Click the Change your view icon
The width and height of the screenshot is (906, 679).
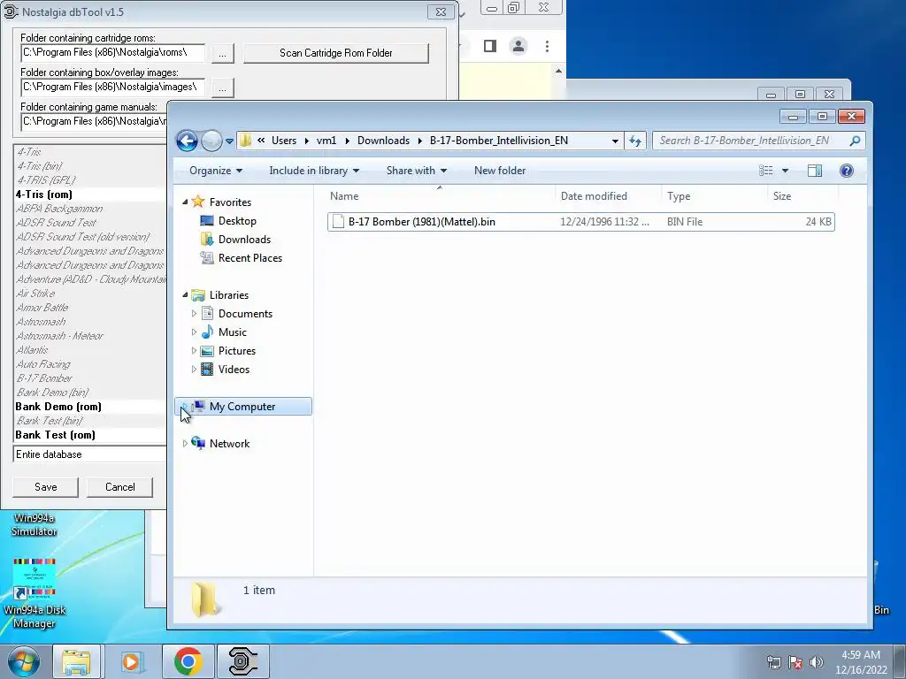(765, 171)
